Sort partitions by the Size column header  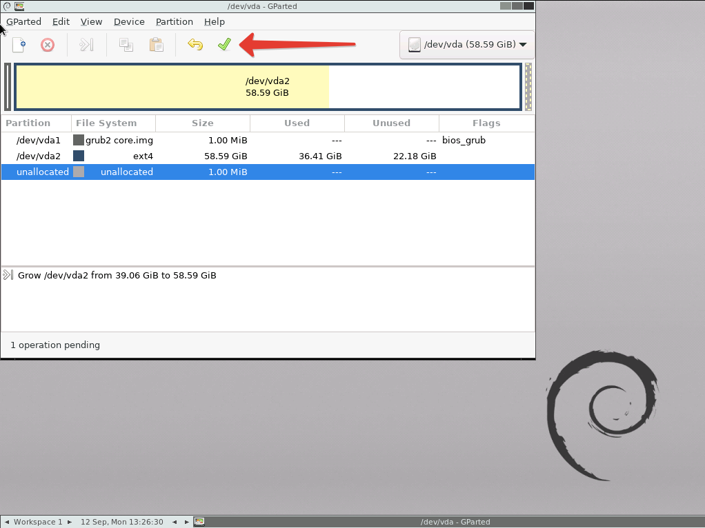[x=202, y=123]
